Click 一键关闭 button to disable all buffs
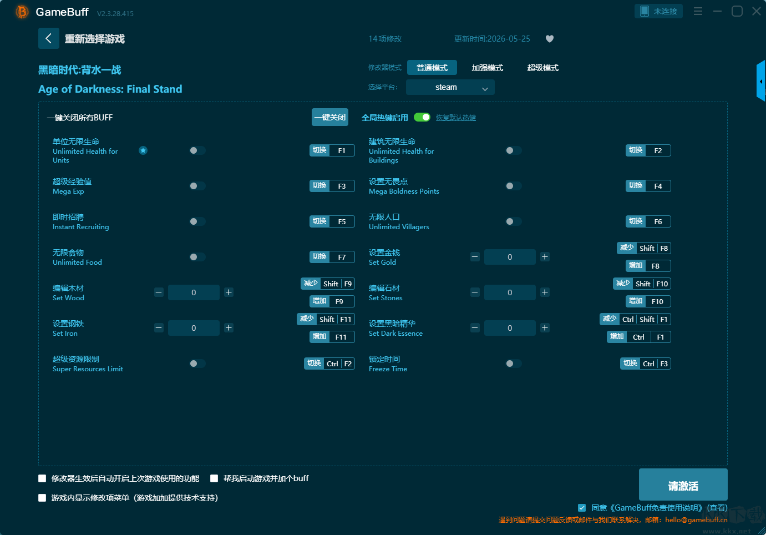 [330, 117]
